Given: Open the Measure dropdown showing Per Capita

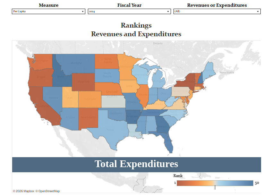Looking at the screenshot, I should click(48, 12).
